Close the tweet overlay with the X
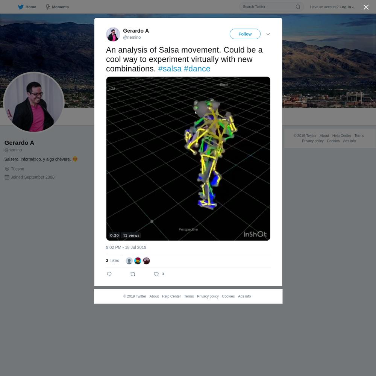 pos(366,7)
